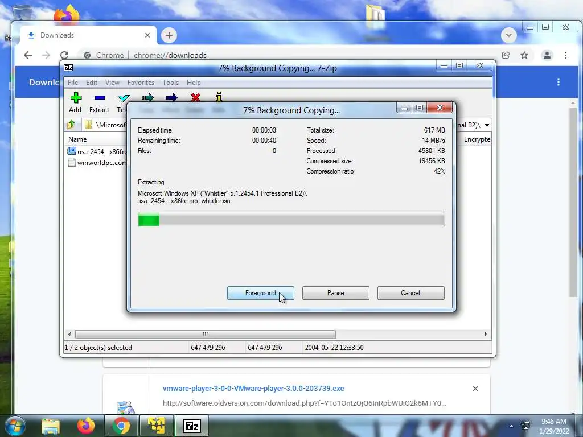The image size is (583, 437).
Task: Open the Chrome profile icon
Action: (547, 55)
